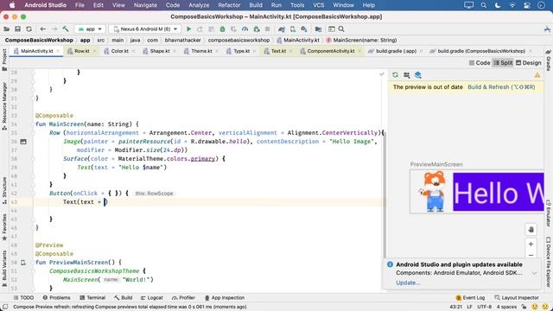
Task: Open the SDK Manager toolbar icon
Action: coord(304,29)
